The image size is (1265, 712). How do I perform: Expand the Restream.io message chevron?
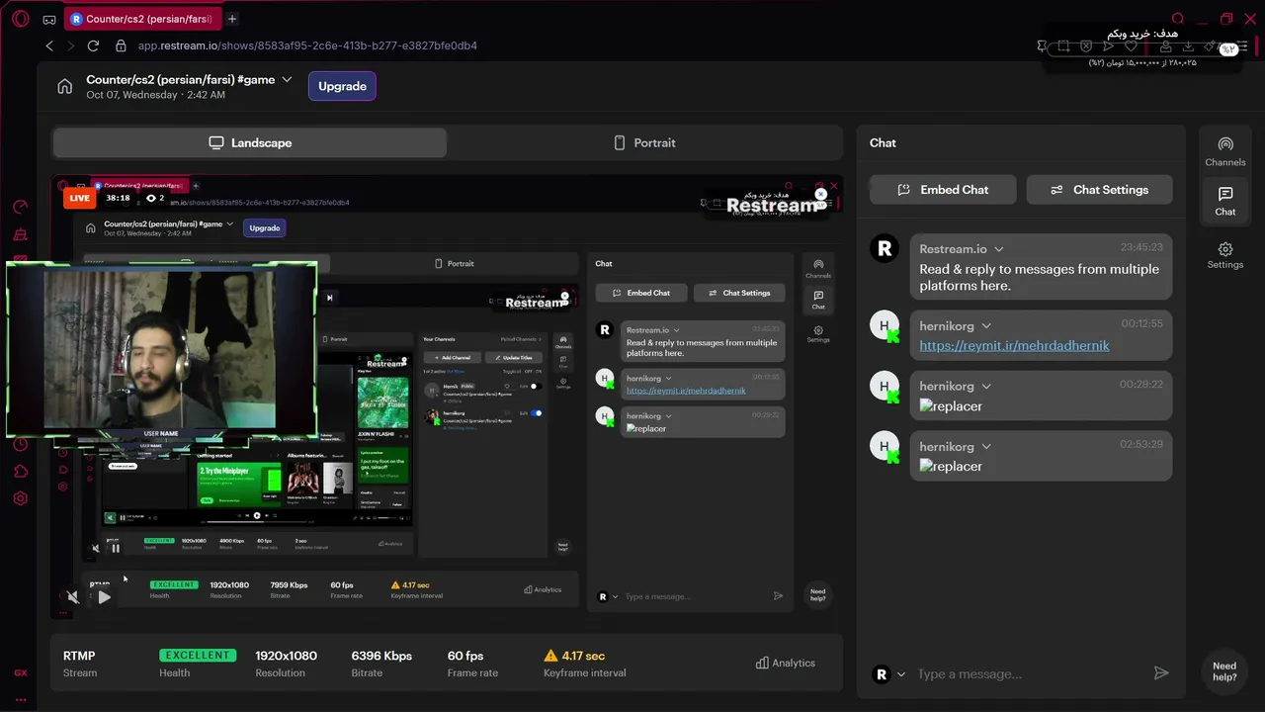999,249
